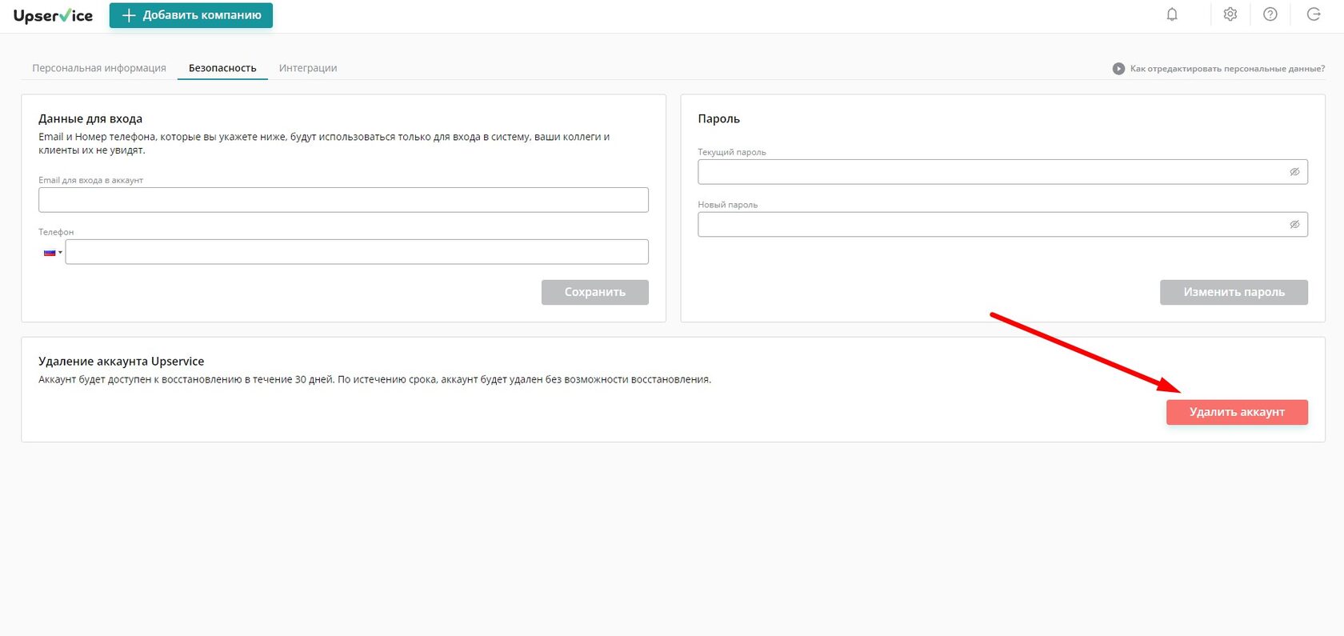Show the new password via eye icon
This screenshot has height=636, width=1344.
tap(1294, 225)
